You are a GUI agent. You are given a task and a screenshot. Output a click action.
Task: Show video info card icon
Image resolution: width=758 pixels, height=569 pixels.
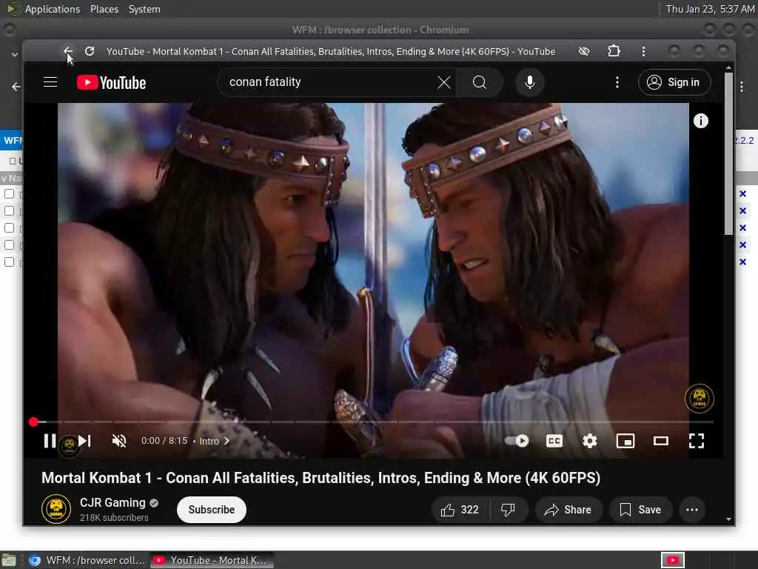coord(700,121)
